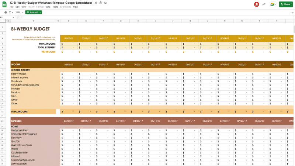Open the filter views dropdown

point(11,12)
